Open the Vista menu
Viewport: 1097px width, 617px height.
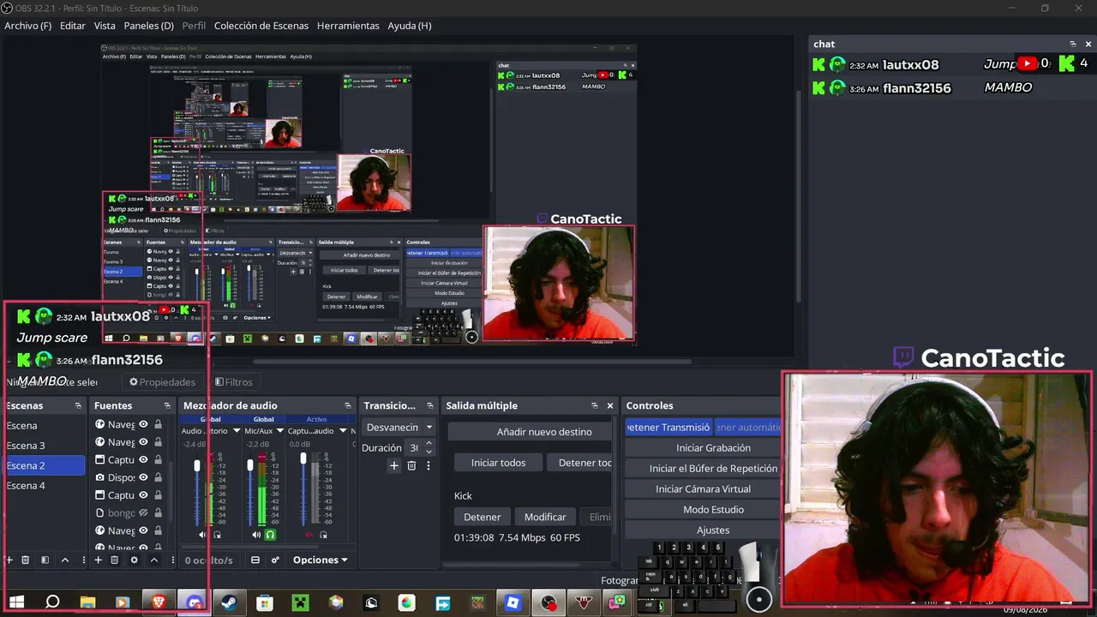click(x=105, y=26)
